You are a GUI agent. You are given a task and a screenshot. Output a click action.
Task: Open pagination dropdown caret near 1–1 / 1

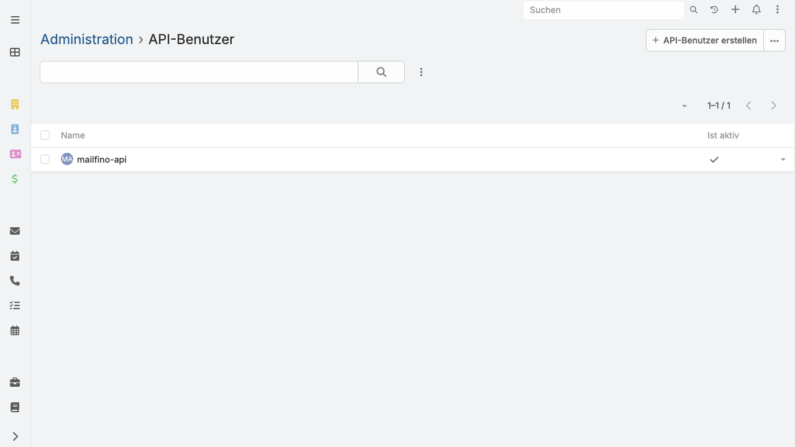pos(684,106)
